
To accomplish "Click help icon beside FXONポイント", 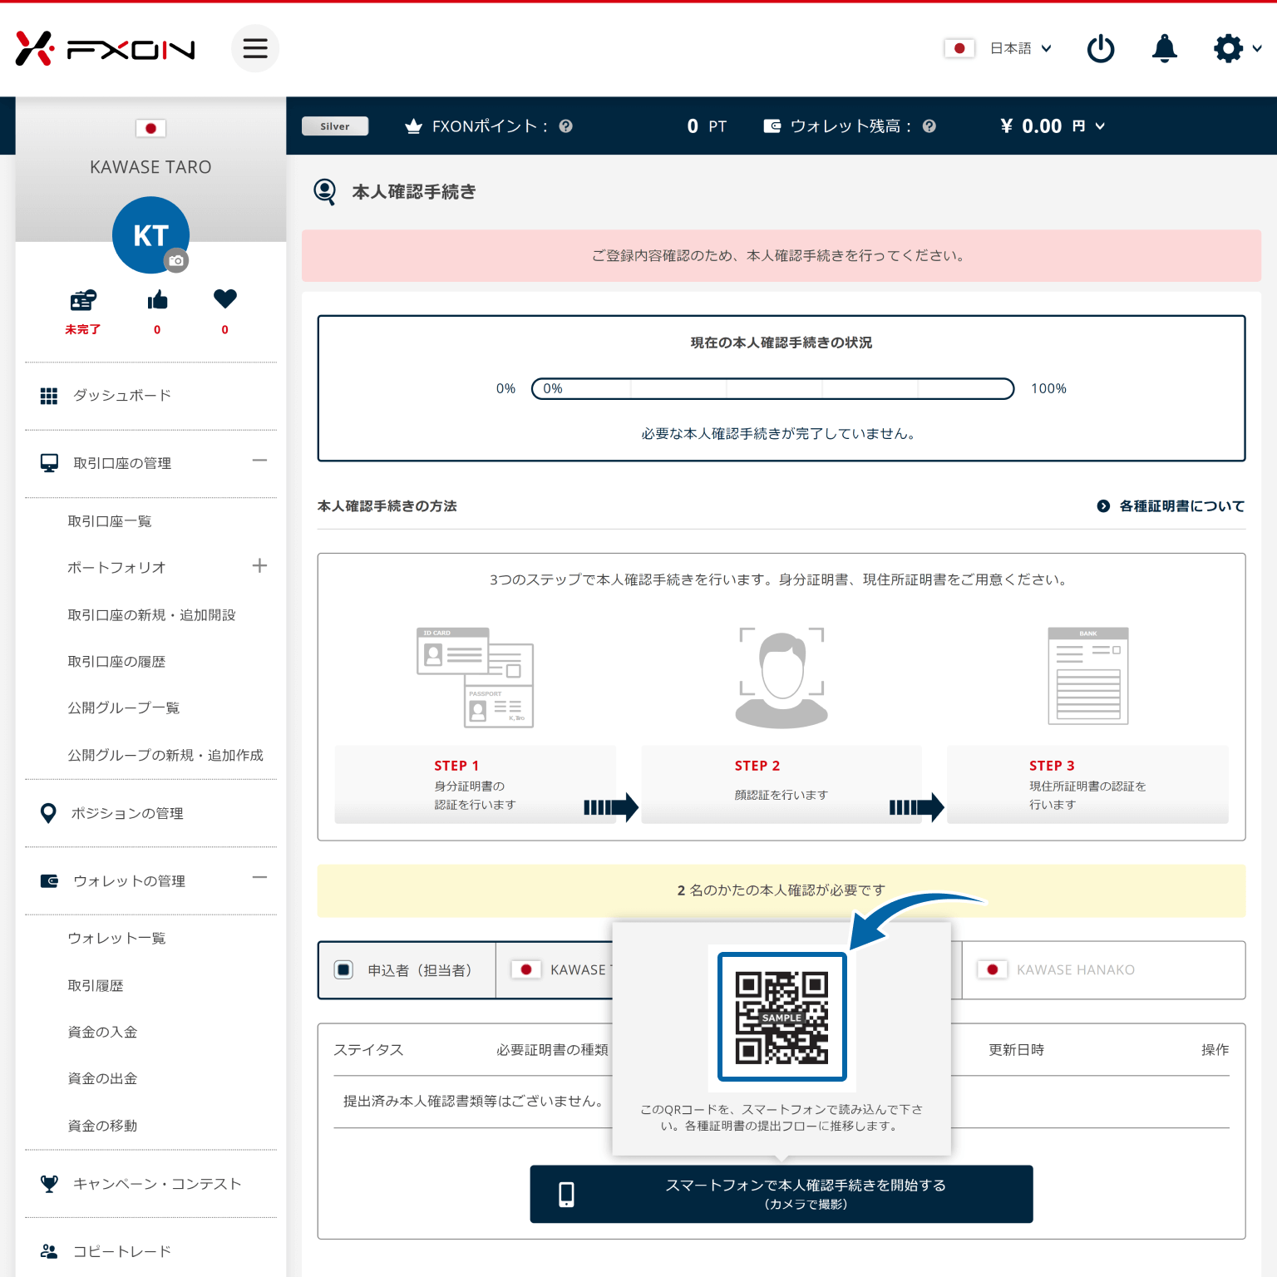I will coord(566,126).
